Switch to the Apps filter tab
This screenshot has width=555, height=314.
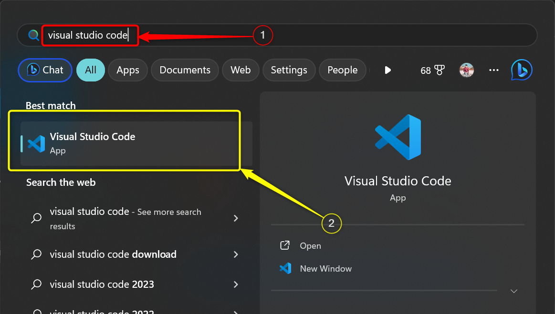pyautogui.click(x=127, y=70)
